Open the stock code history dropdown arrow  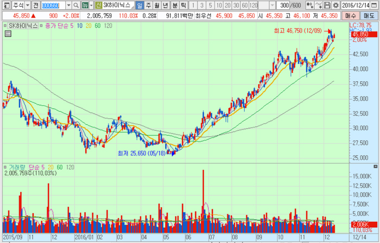(68, 5)
